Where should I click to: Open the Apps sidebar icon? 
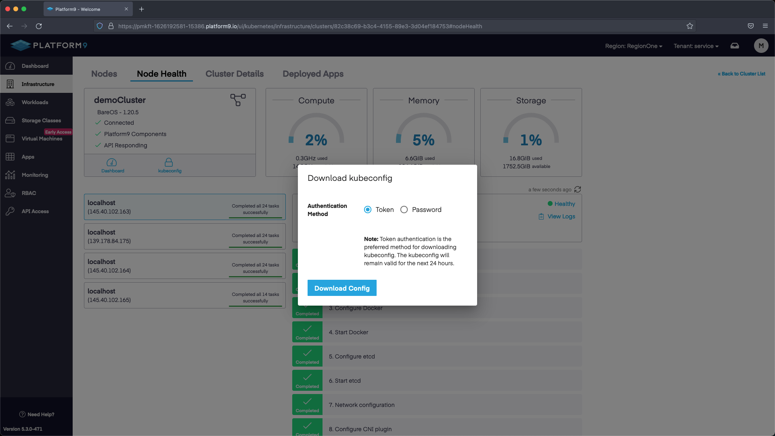pyautogui.click(x=10, y=157)
